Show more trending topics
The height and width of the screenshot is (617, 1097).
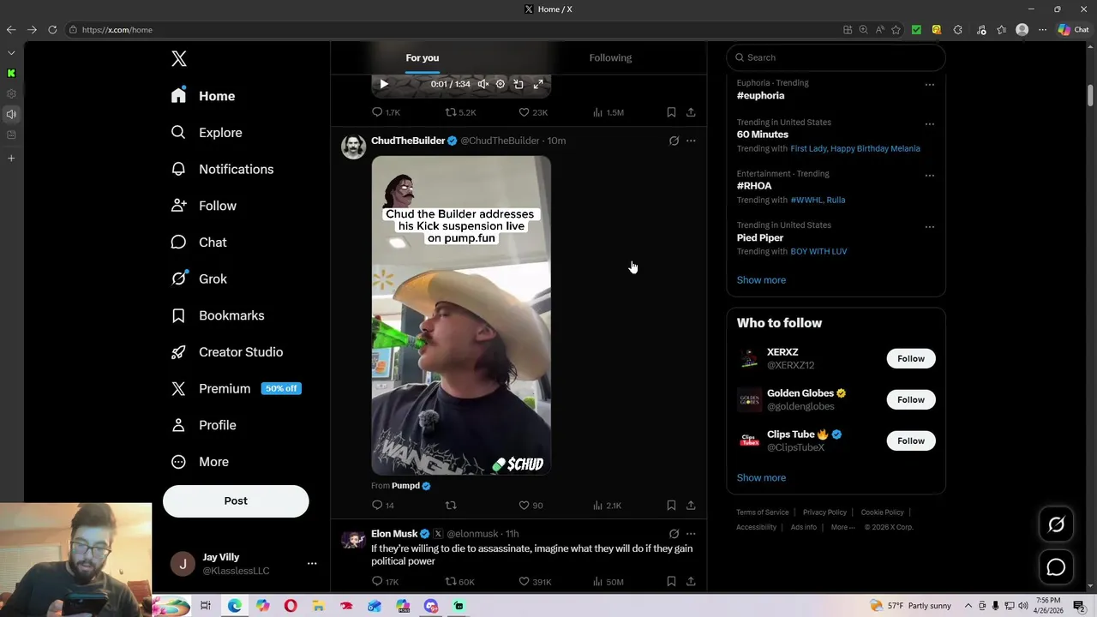tap(761, 280)
